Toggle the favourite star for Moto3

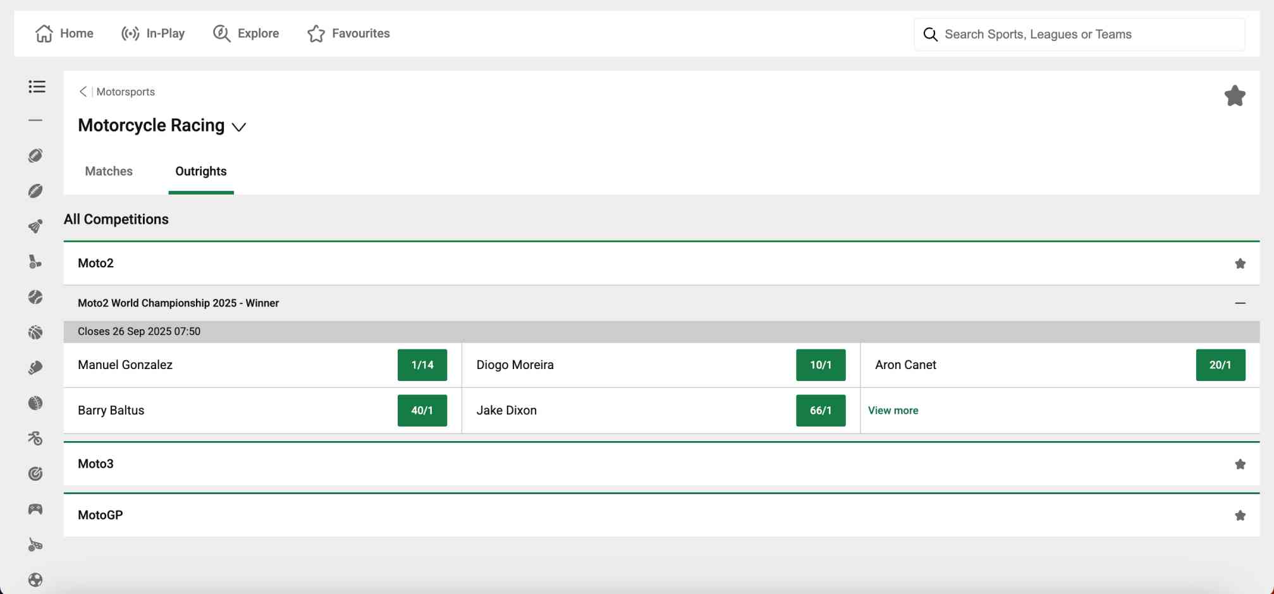coord(1240,464)
